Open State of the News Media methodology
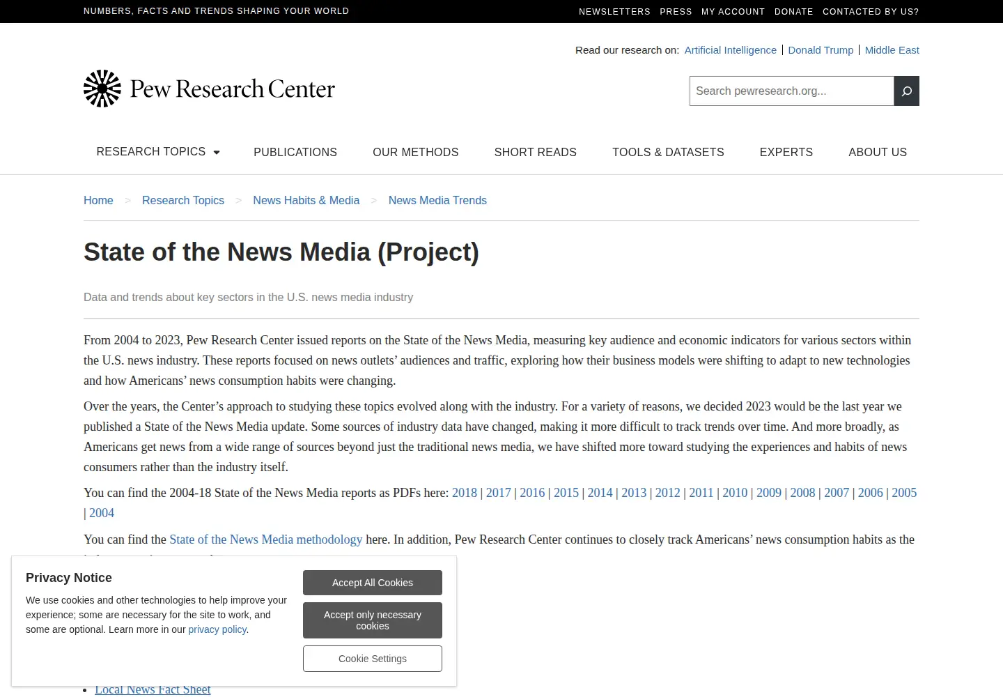1003x697 pixels. click(x=266, y=539)
